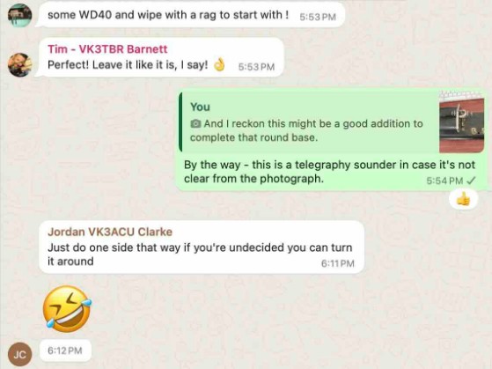
Task: Click the Tim - VK3TBR Barnett sender name
Action: click(x=107, y=49)
